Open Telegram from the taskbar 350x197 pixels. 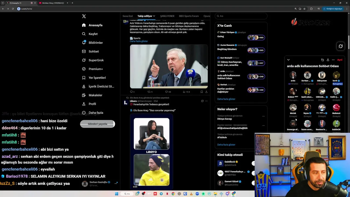[x=161, y=194]
